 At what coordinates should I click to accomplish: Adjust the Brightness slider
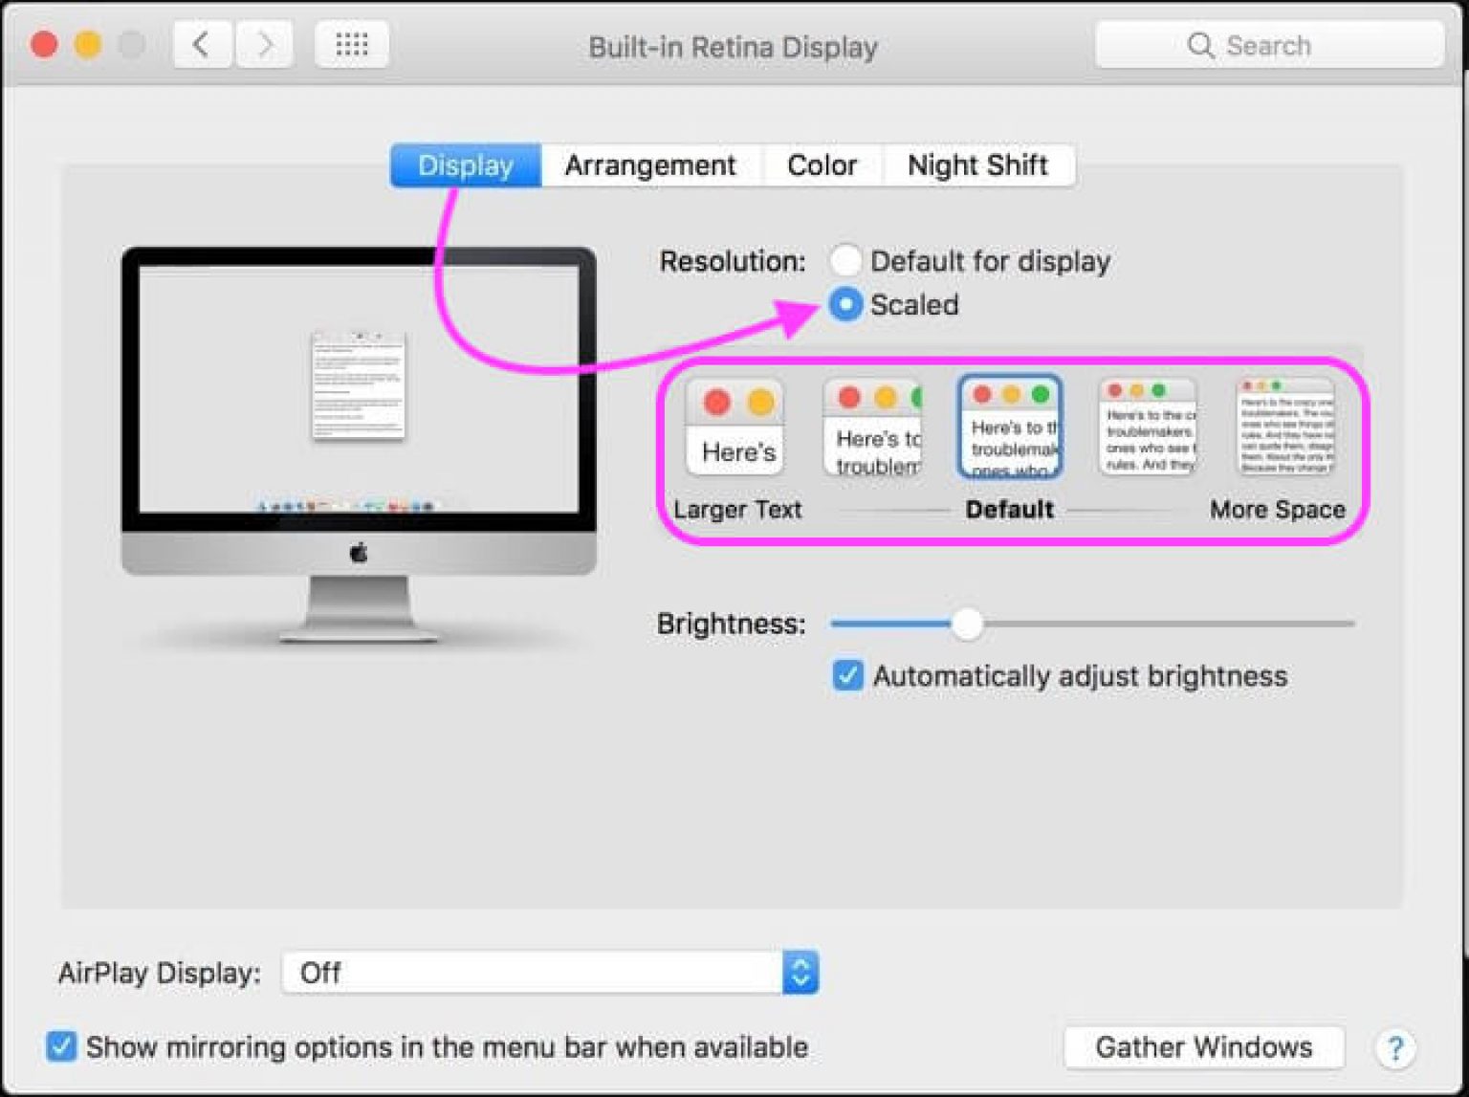pyautogui.click(x=968, y=624)
